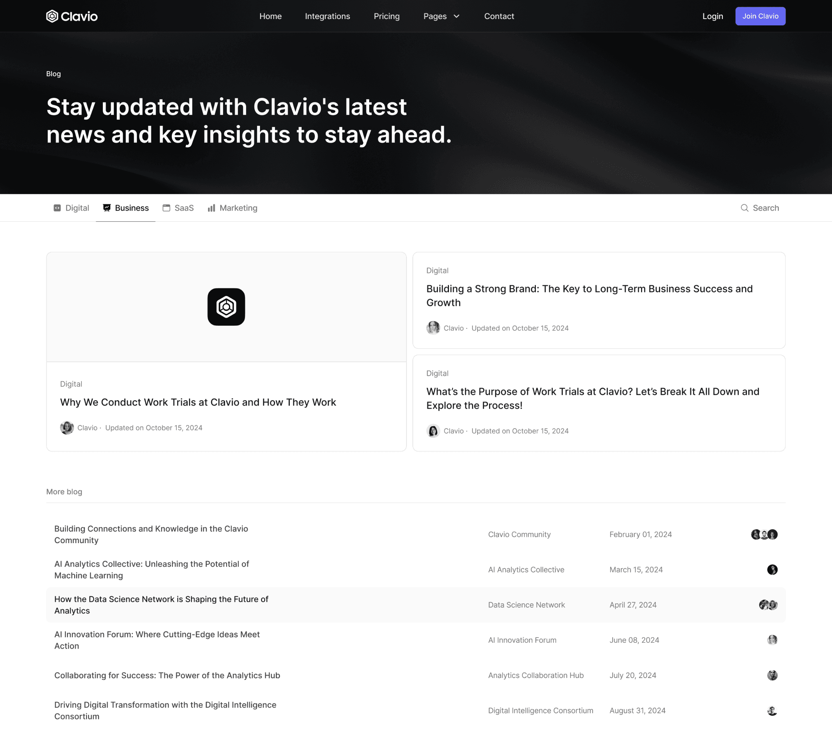Click the date July 20, 2024
This screenshot has height=730, width=832.
[633, 676]
